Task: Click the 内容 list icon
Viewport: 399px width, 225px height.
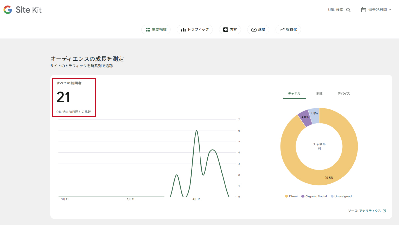Action: [x=226, y=29]
